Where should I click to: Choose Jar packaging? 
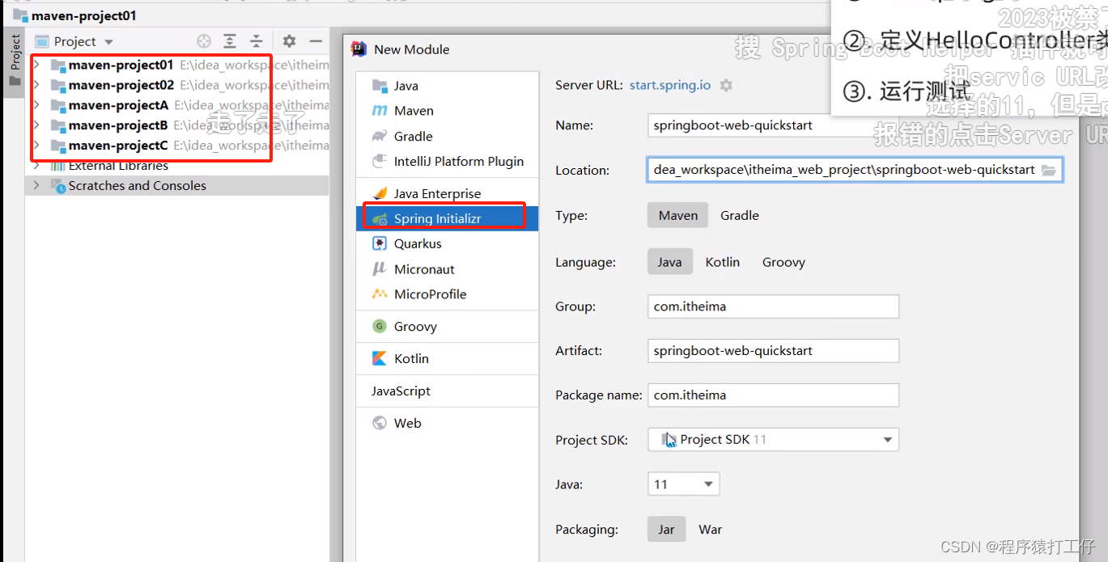pyautogui.click(x=666, y=530)
